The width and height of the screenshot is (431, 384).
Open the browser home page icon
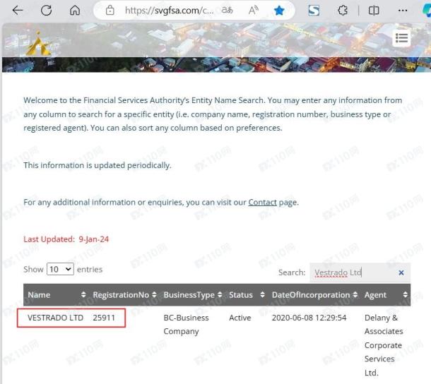tap(75, 11)
